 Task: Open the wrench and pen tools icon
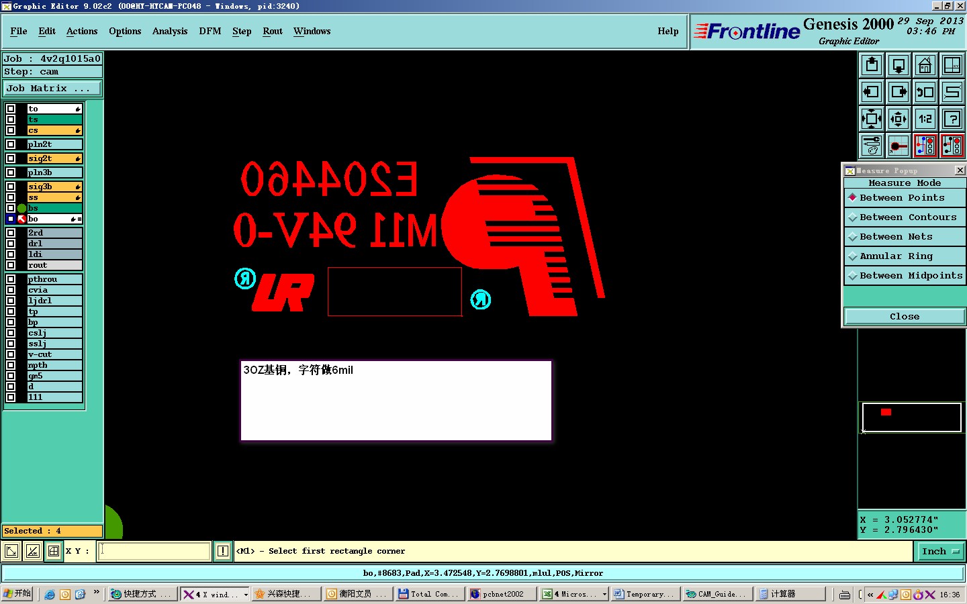tap(872, 146)
